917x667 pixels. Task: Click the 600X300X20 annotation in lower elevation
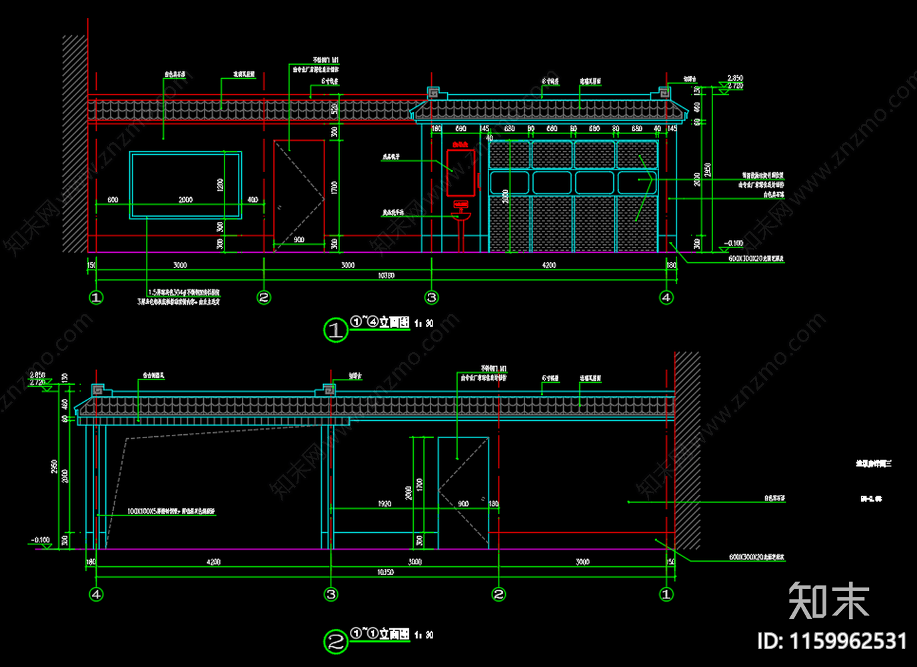pyautogui.click(x=757, y=557)
